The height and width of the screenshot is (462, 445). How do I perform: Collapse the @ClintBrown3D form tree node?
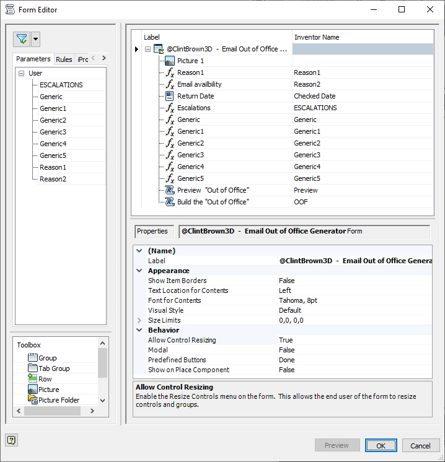148,49
